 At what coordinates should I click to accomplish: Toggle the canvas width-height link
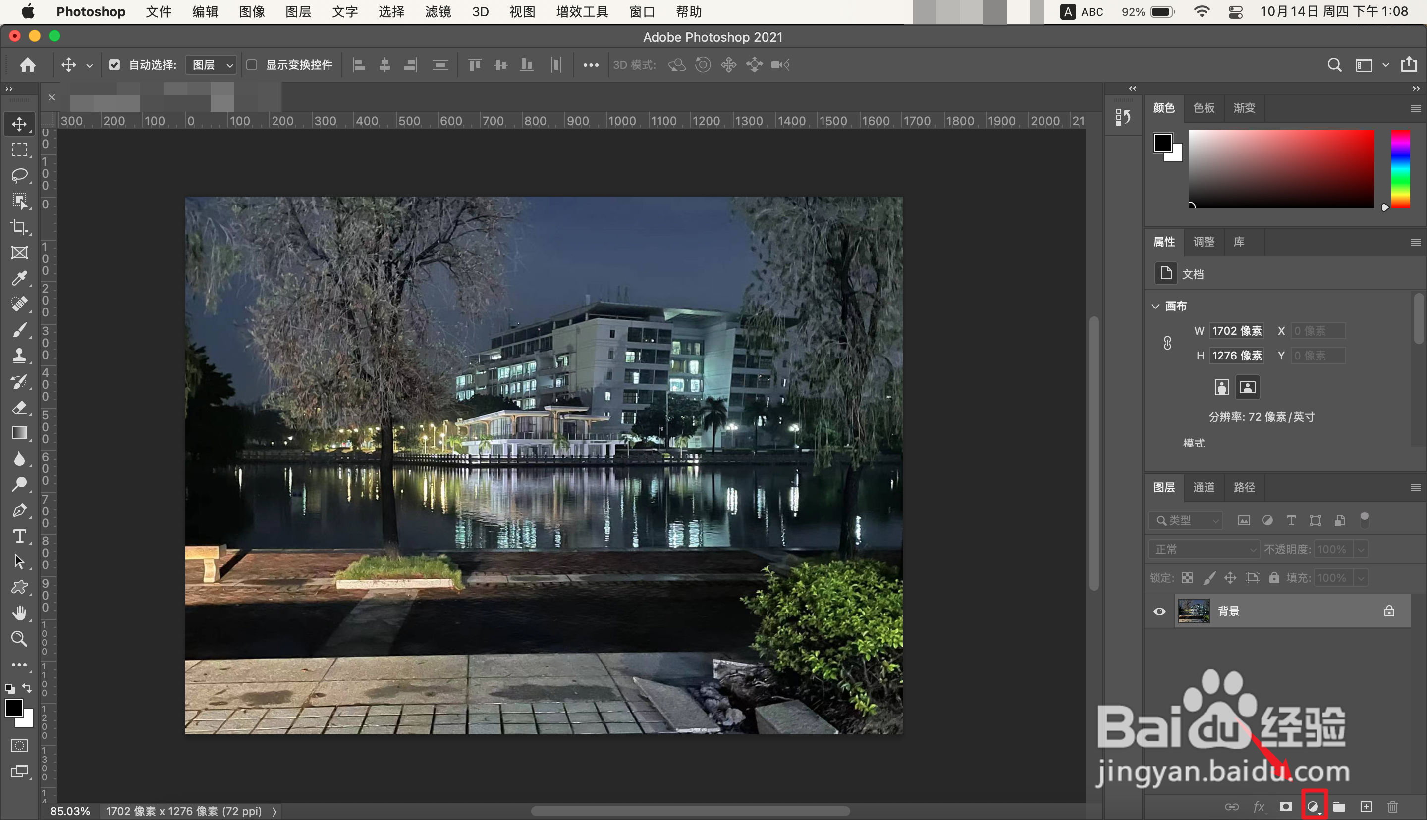(x=1167, y=343)
